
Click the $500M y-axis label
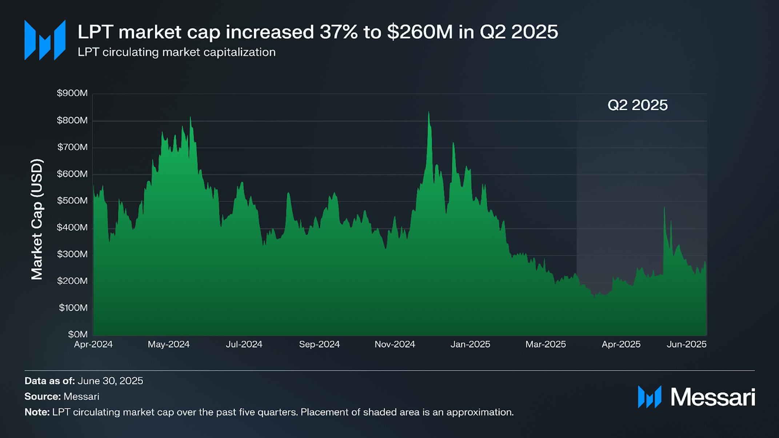[72, 201]
